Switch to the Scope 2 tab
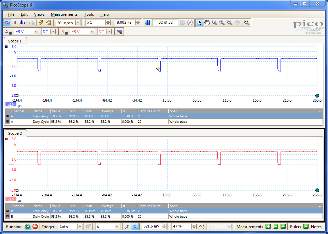 pos(15,133)
